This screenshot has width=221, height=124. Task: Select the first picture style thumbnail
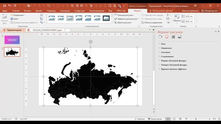52,18
